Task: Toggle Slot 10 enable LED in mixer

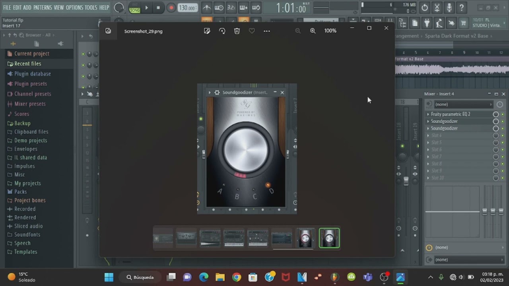Action: click(x=503, y=178)
